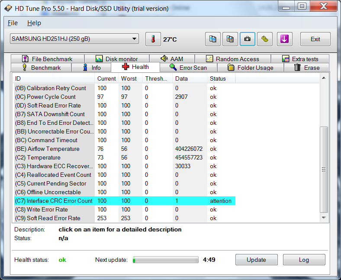This screenshot has width=341, height=280.
Task: Click the copy screenshot to clipboard icon
Action: pos(230,39)
